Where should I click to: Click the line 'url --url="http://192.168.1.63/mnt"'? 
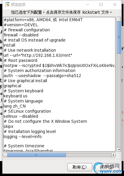click(x=38, y=55)
